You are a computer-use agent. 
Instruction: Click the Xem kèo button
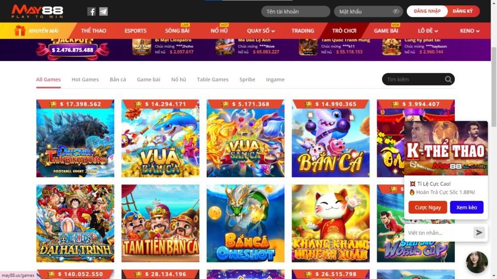point(466,207)
